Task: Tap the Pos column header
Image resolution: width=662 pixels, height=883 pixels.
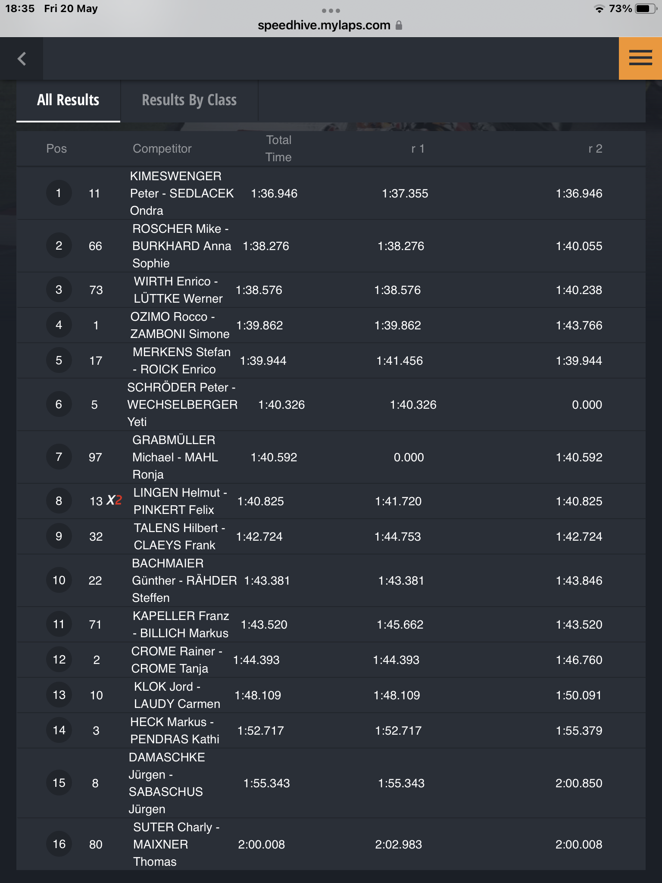Action: (x=56, y=149)
